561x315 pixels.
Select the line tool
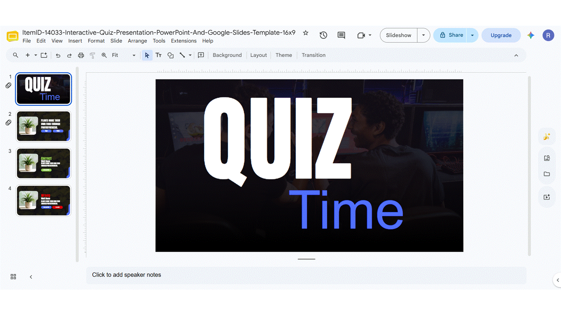tap(182, 55)
